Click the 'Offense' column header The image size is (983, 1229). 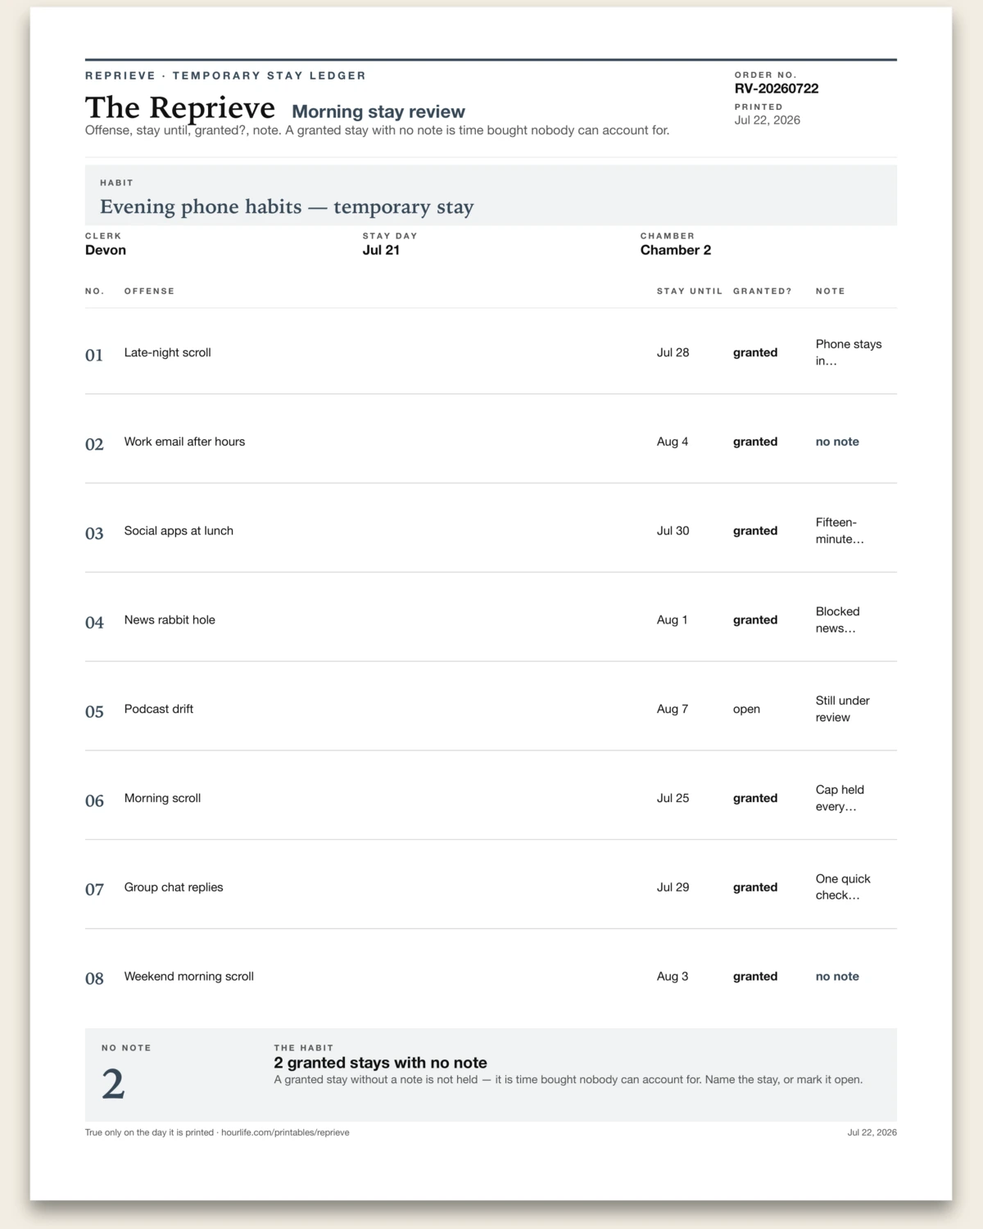pos(149,291)
